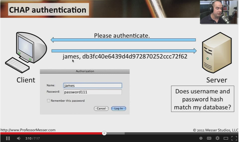Mute the video volume speaker icon
Screen dimensions: 239x142
point(19,138)
